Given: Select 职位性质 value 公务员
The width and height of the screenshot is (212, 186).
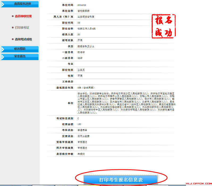Looking at the screenshot, I should pyautogui.click(x=81, y=70).
